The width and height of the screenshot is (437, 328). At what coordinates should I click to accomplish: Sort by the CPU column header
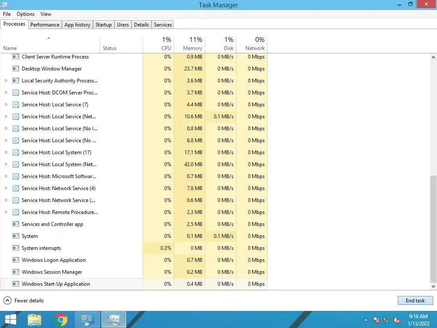(158, 44)
